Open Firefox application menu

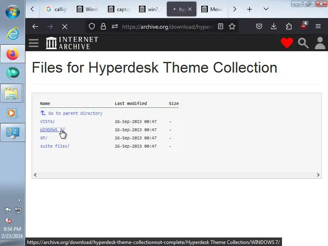tap(318, 26)
